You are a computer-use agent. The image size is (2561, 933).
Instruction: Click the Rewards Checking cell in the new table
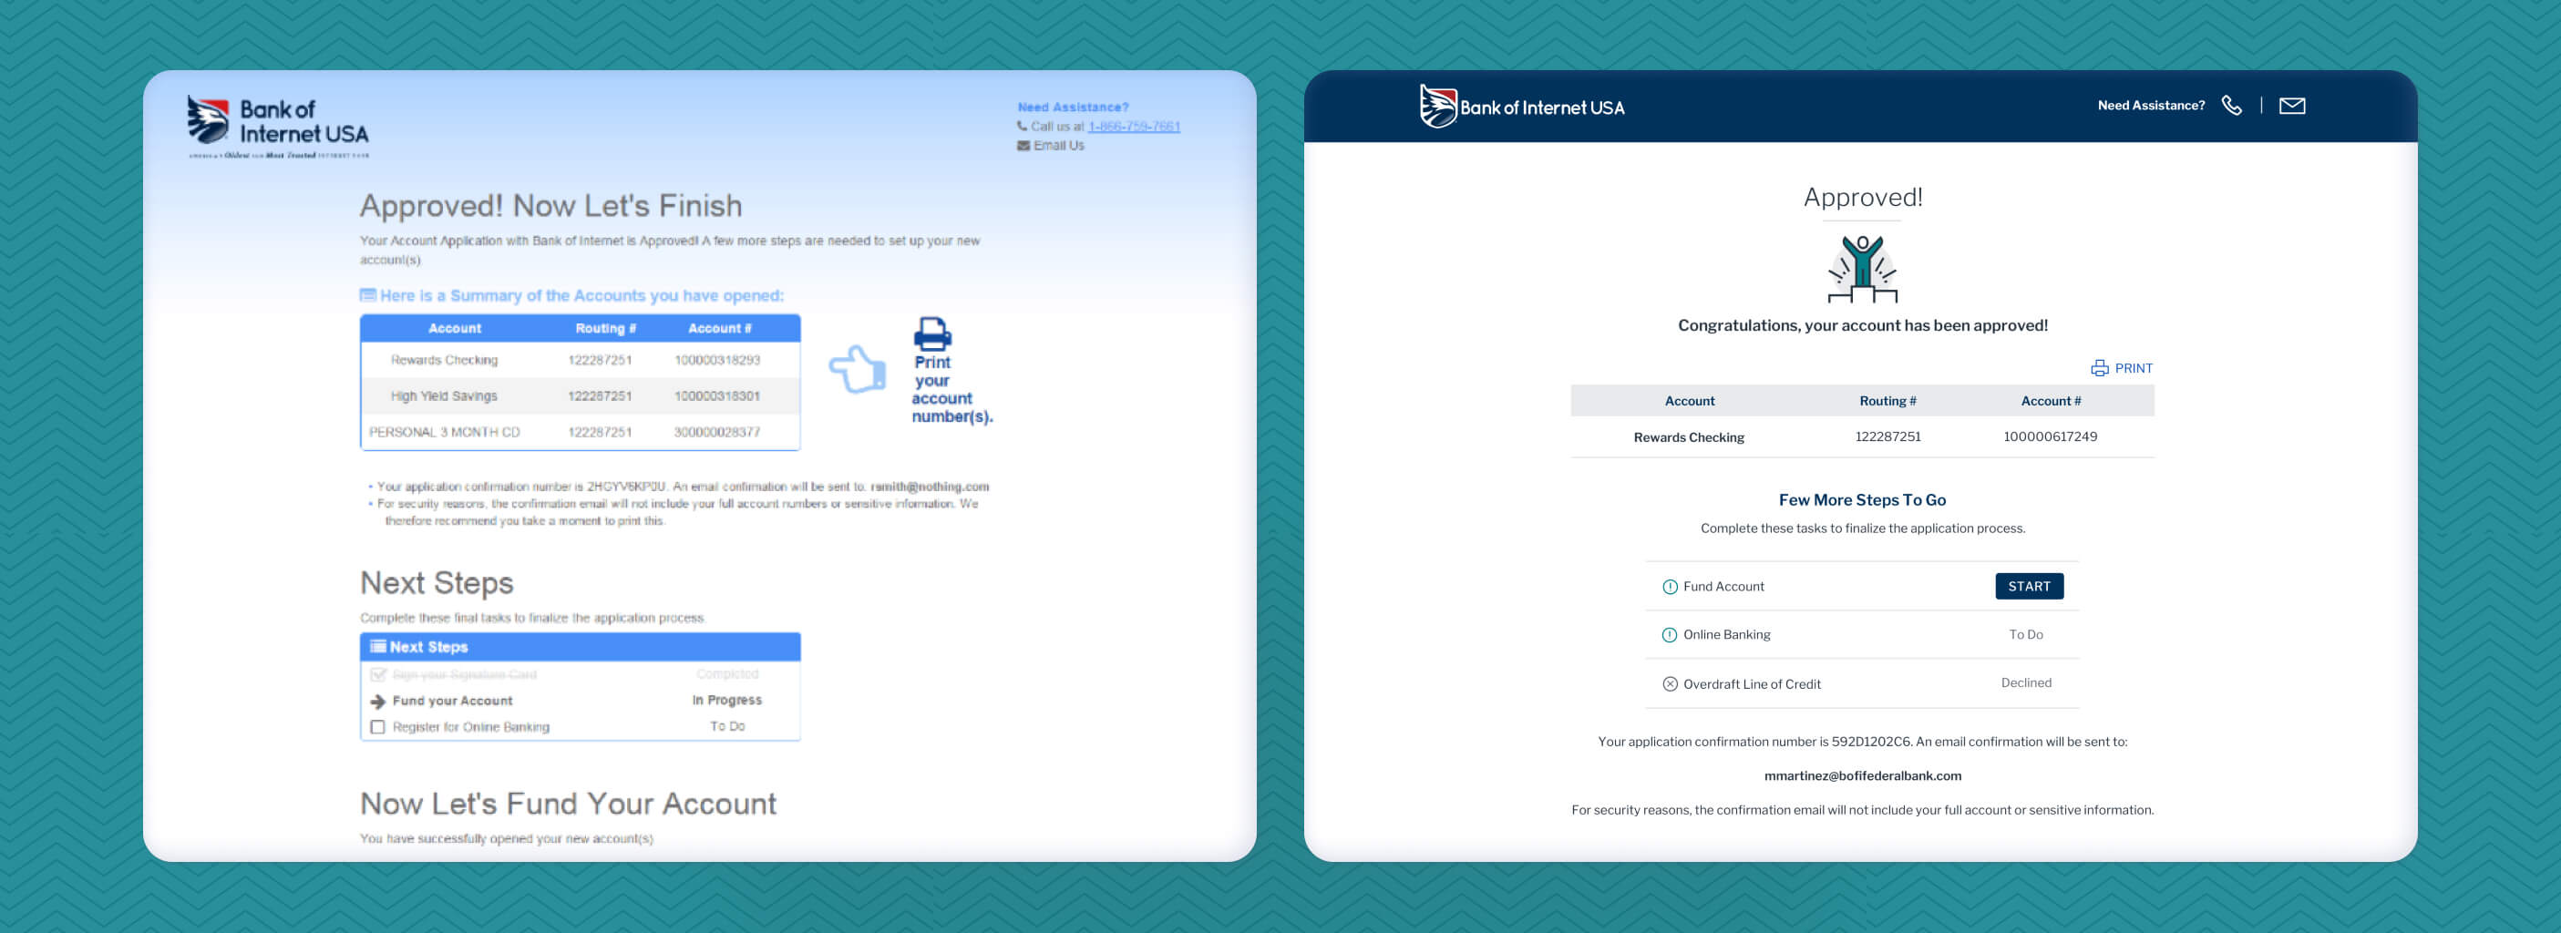(1688, 438)
